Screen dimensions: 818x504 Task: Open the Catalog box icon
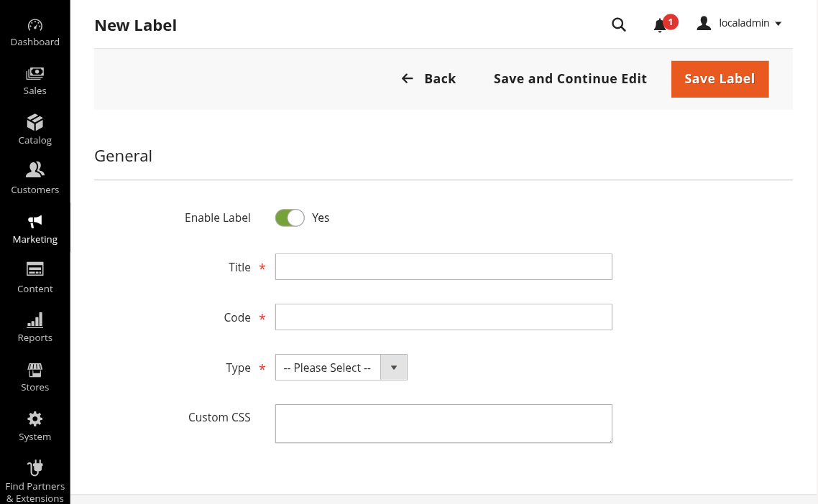coord(35,123)
